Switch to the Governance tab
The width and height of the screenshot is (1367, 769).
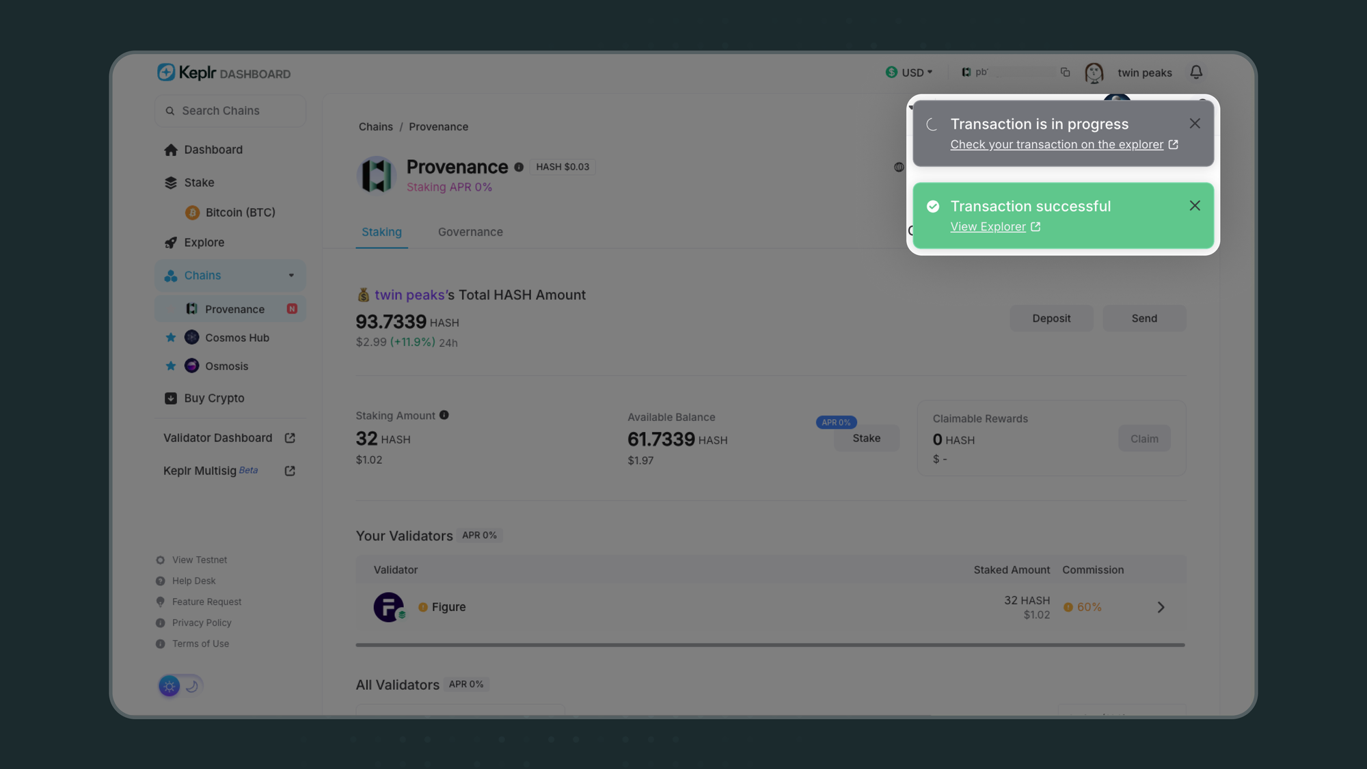click(x=470, y=232)
